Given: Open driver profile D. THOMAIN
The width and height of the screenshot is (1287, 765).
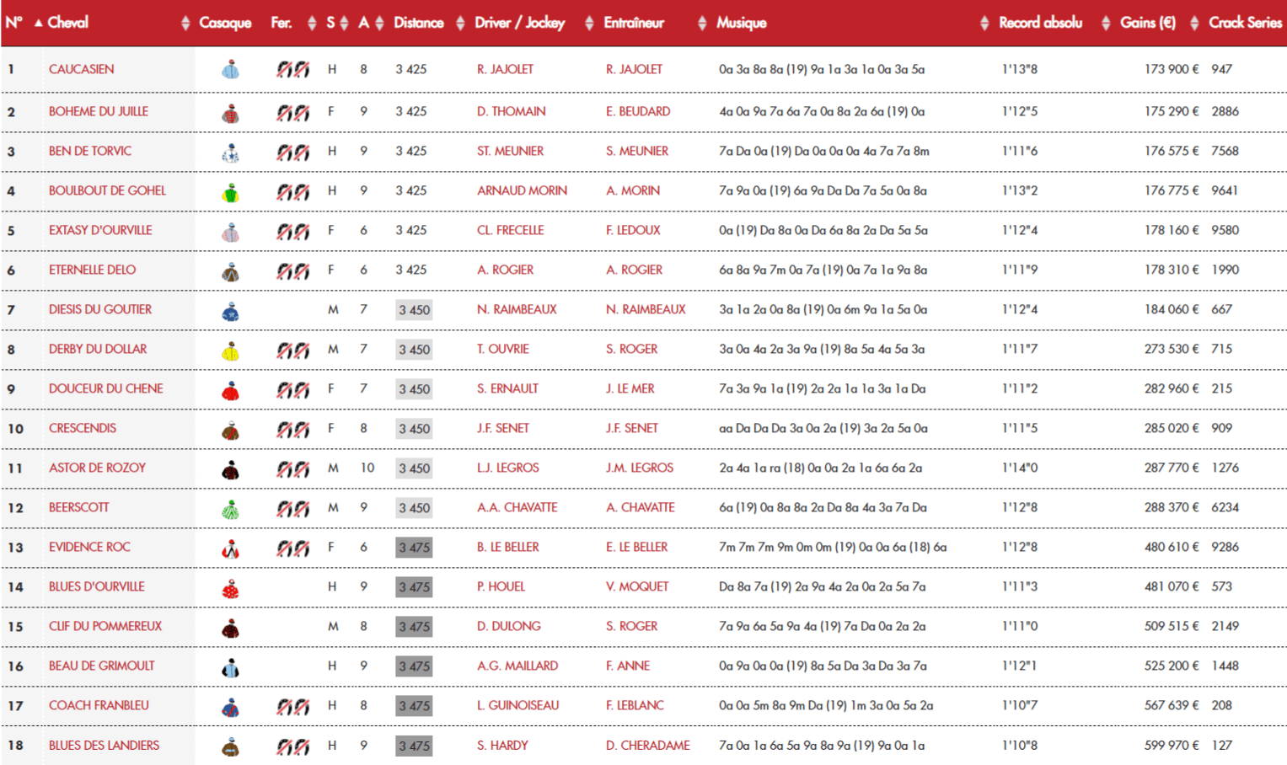Looking at the screenshot, I should coord(511,111).
